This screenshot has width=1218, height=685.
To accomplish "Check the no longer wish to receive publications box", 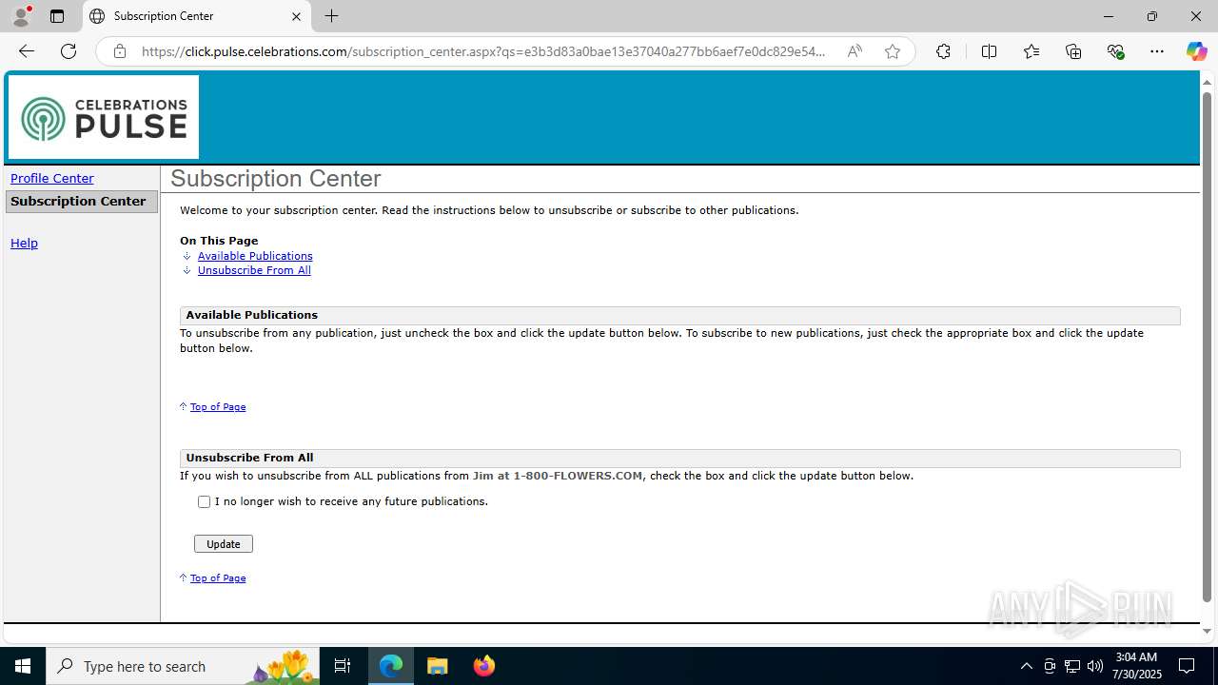I will pos(204,501).
